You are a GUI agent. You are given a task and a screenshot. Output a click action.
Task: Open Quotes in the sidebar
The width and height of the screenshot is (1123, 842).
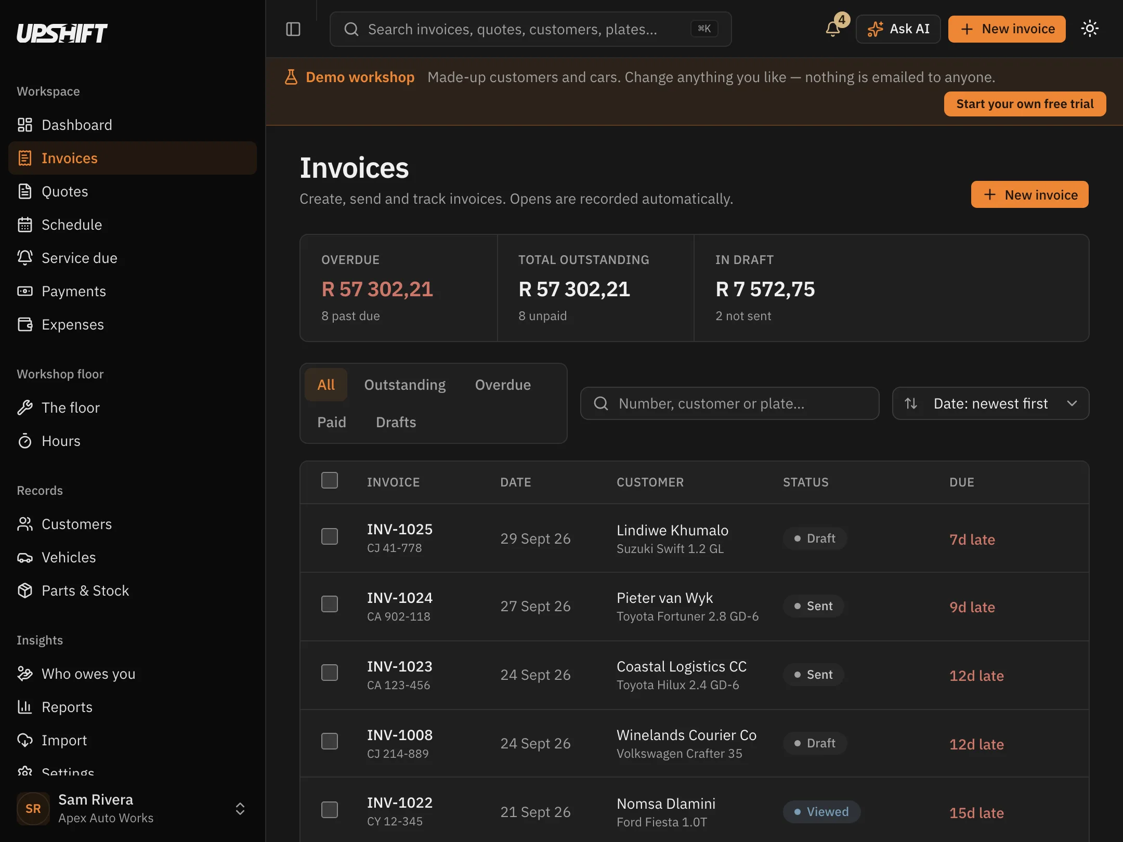[x=133, y=191]
